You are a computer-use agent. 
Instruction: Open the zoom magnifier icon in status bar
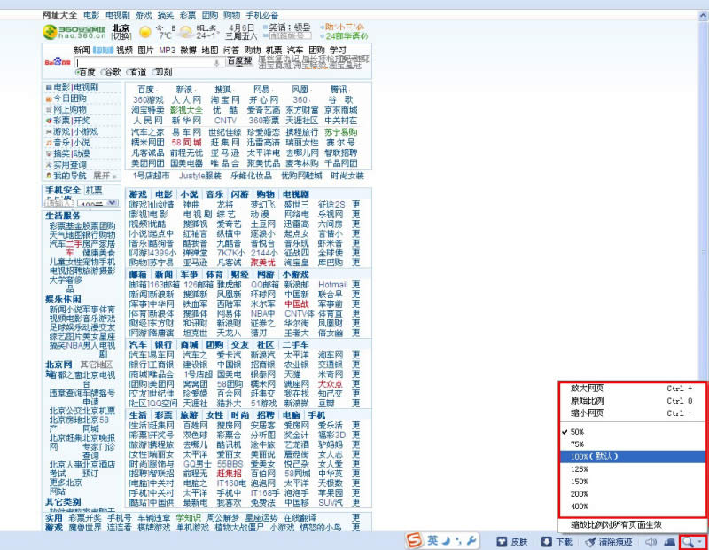tap(688, 542)
